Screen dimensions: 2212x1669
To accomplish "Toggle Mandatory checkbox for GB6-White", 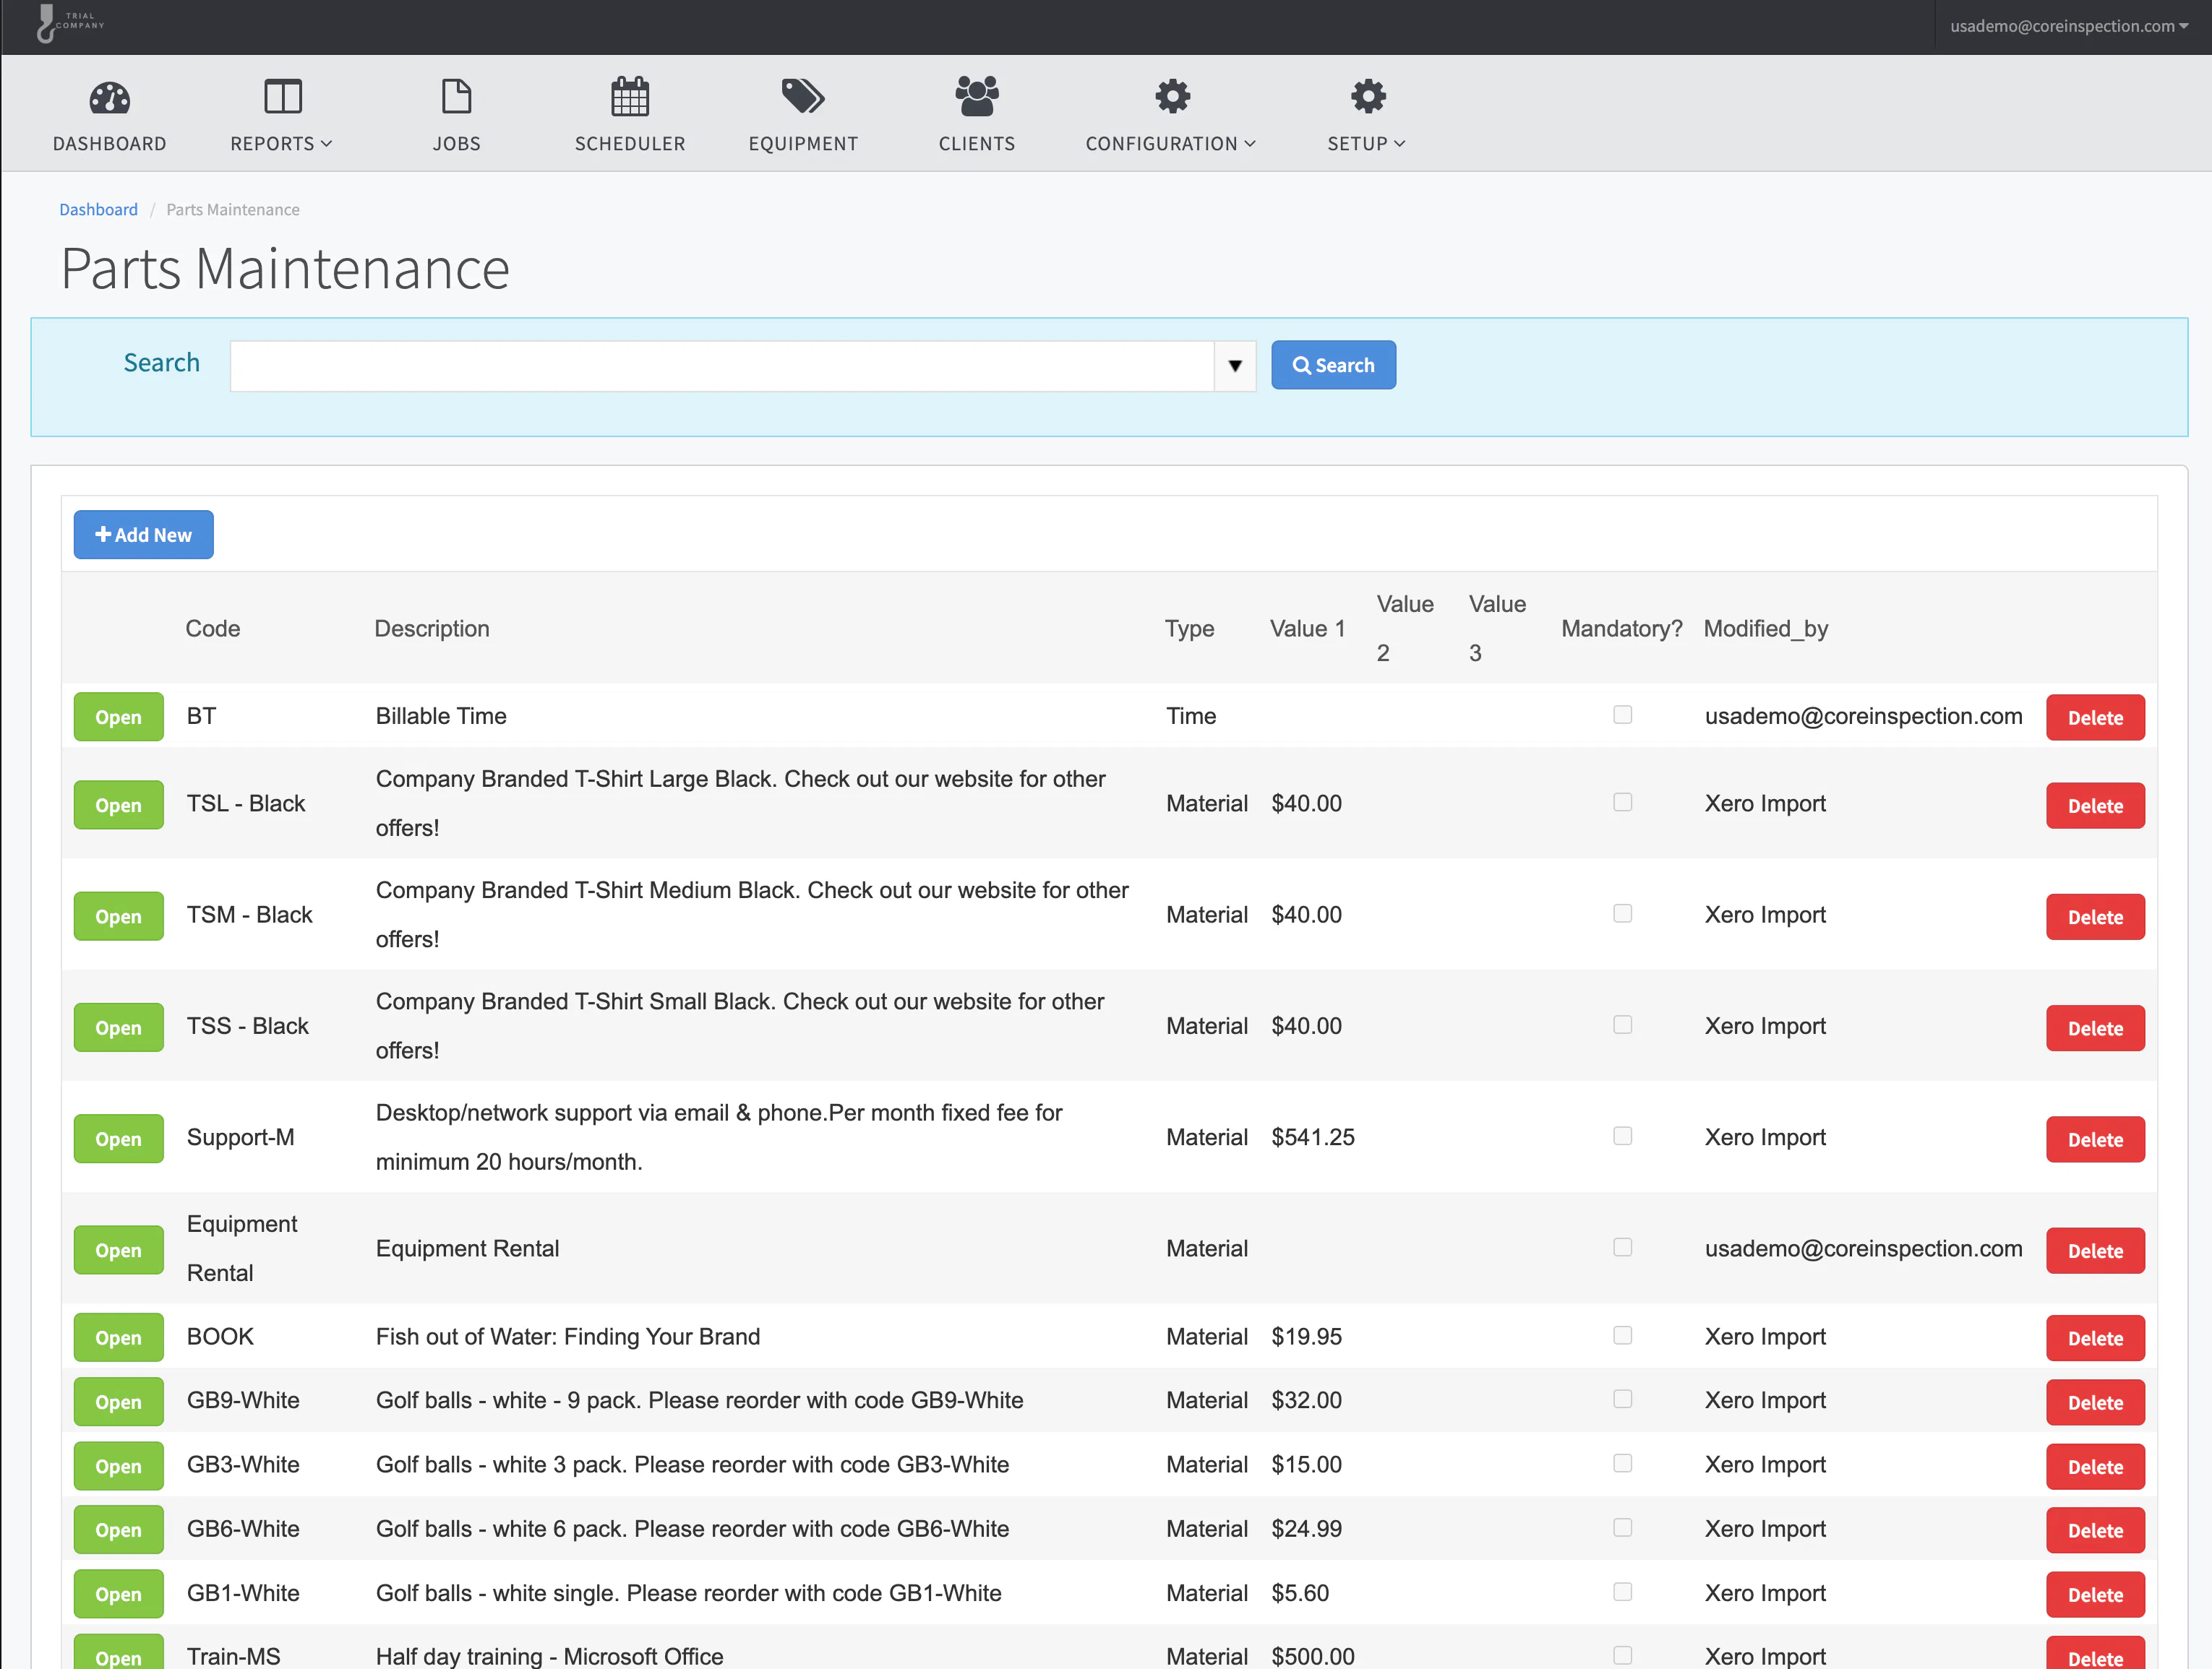I will click(1622, 1527).
